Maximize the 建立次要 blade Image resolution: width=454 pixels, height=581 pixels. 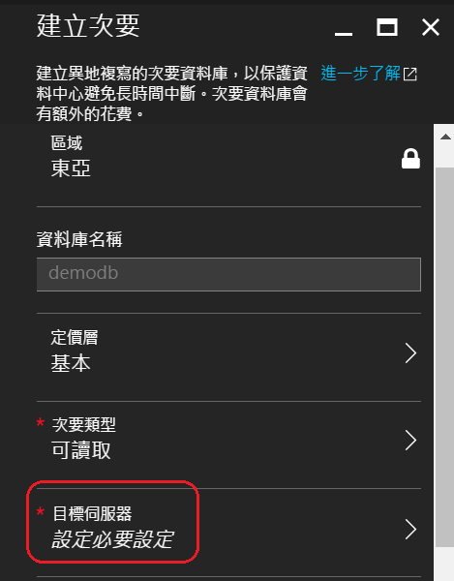(387, 27)
